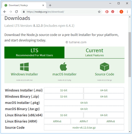Open a new tab with plus button
This screenshot has width=132, height=134.
[50, 5]
